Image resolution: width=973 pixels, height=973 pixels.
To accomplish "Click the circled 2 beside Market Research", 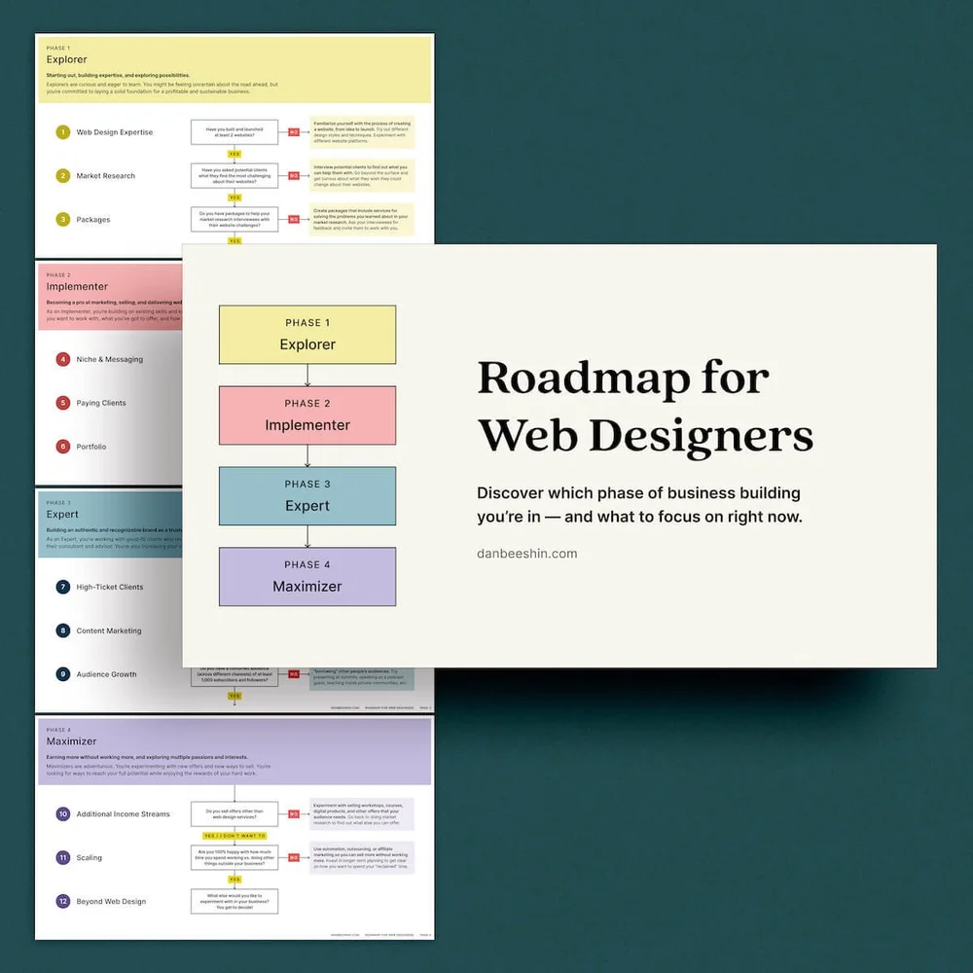I will pos(63,175).
